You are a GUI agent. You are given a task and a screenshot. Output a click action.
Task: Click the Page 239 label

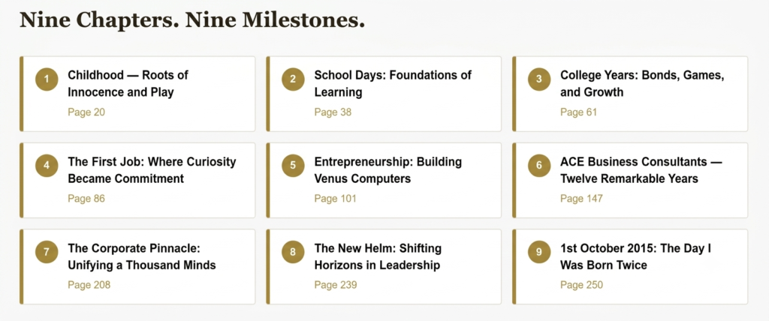(336, 285)
